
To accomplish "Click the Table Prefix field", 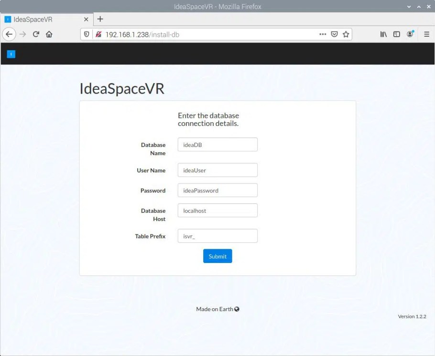I will (x=217, y=236).
